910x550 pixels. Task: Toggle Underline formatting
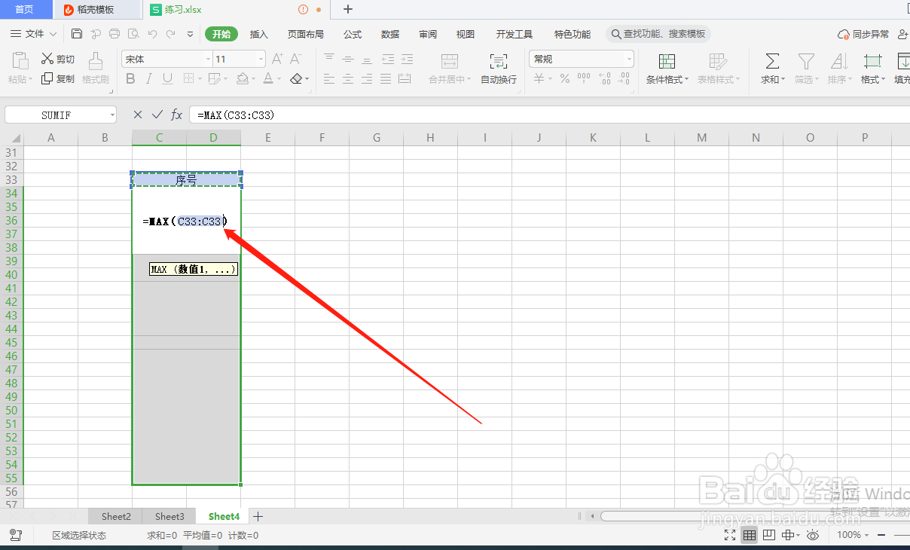pyautogui.click(x=167, y=78)
